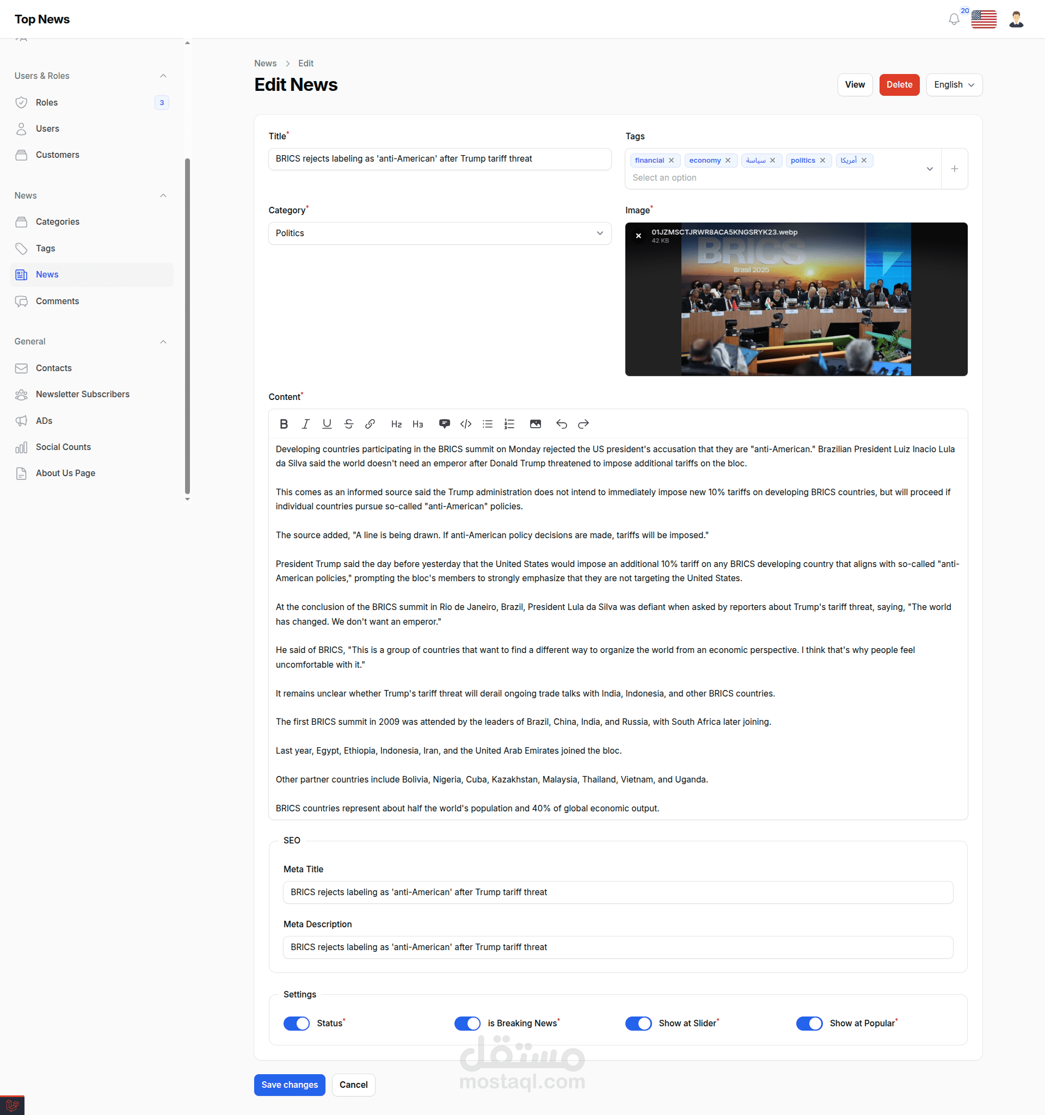This screenshot has height=1115, width=1045.
Task: Turn off is Breaking News switch
Action: tap(467, 1024)
